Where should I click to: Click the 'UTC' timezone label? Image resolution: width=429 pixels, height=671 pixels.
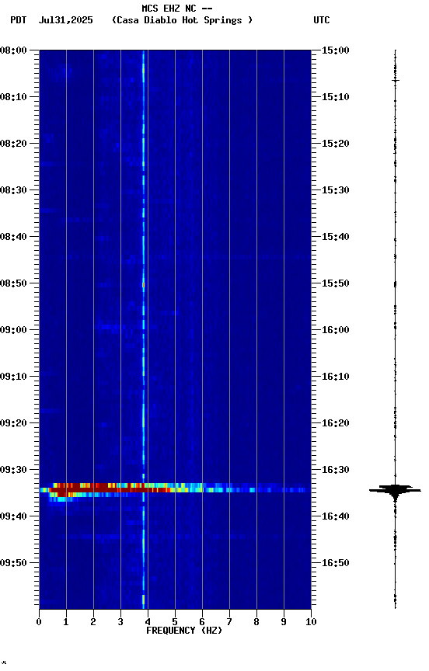[322, 20]
